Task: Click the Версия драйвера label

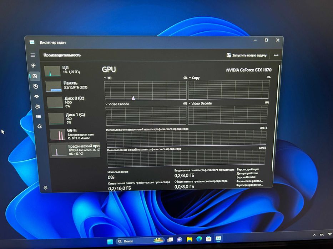Action: (x=248, y=169)
